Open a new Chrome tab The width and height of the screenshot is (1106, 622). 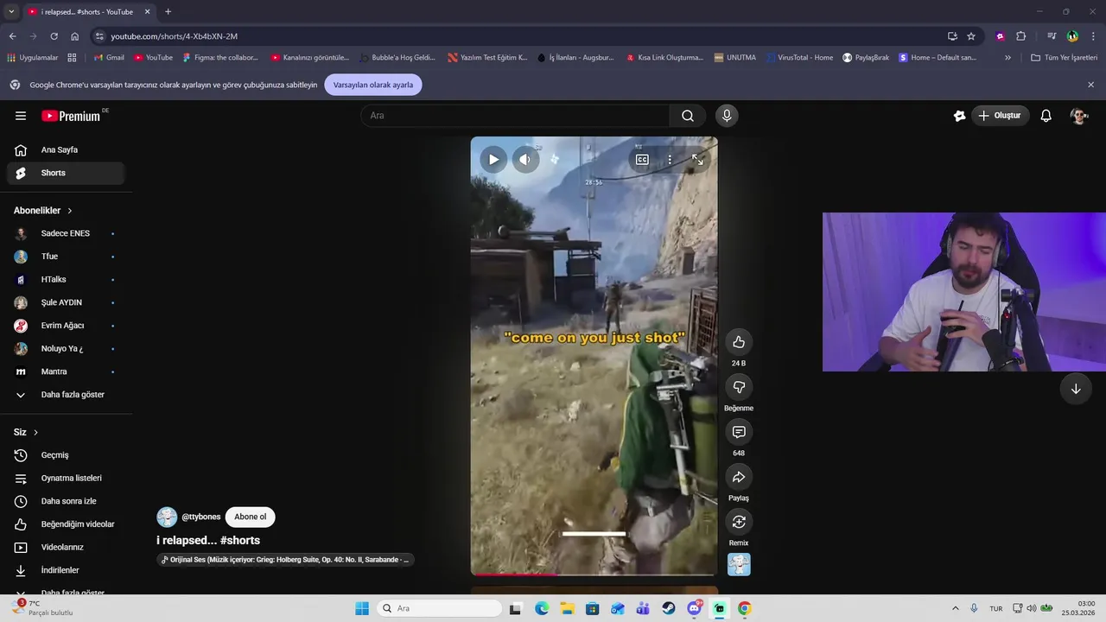click(168, 12)
